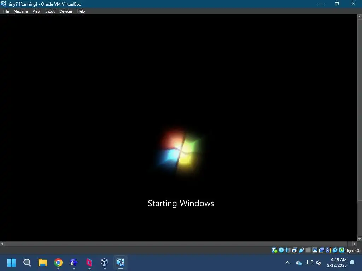This screenshot has height=271, width=362.
Task: Click the recording status icon
Action: tap(321, 250)
